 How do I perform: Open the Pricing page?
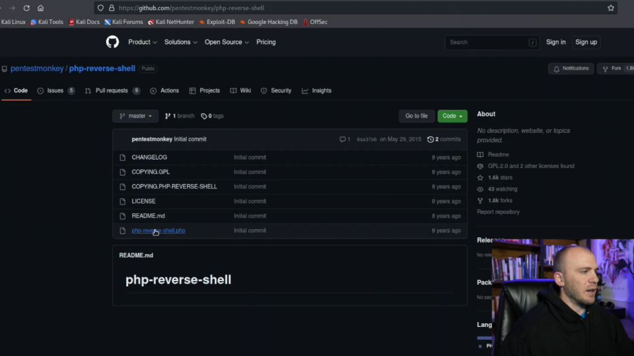coord(266,42)
